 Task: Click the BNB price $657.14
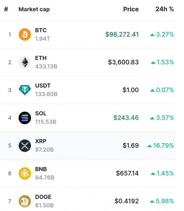click(127, 173)
